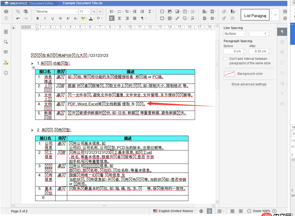The image size is (295, 216).
Task: Select the Copy Style paintbrush tool
Action: point(224,18)
